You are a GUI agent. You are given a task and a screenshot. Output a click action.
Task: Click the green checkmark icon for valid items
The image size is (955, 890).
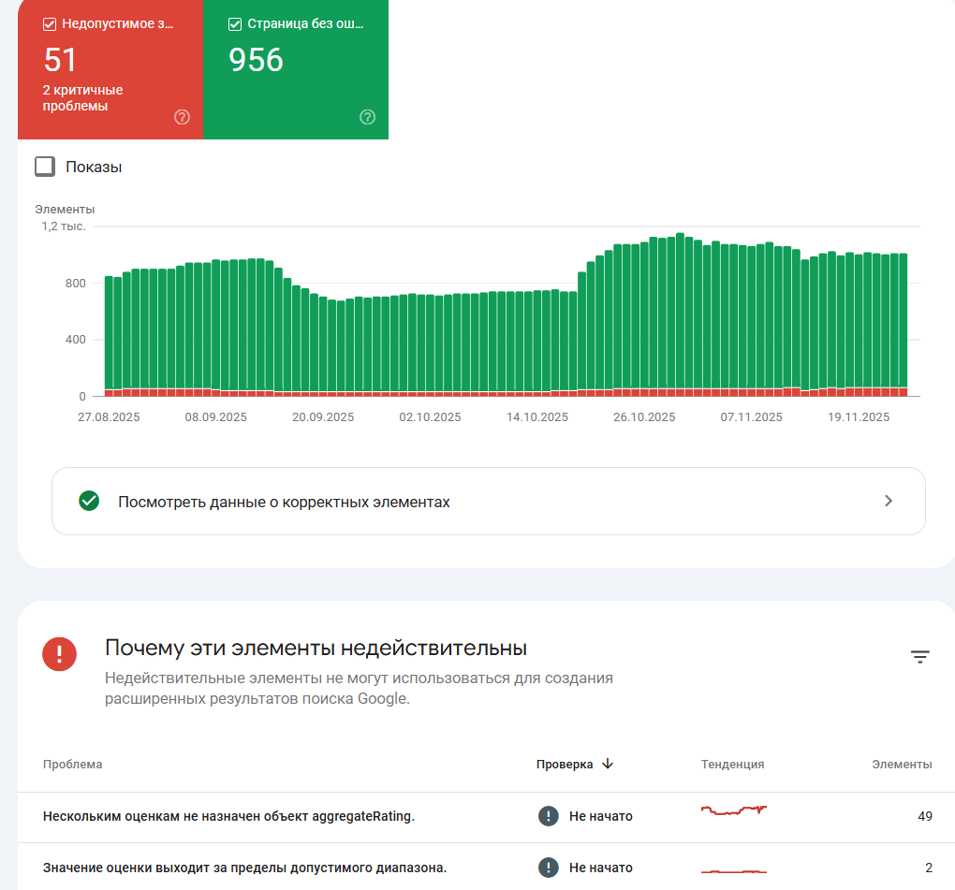89,501
